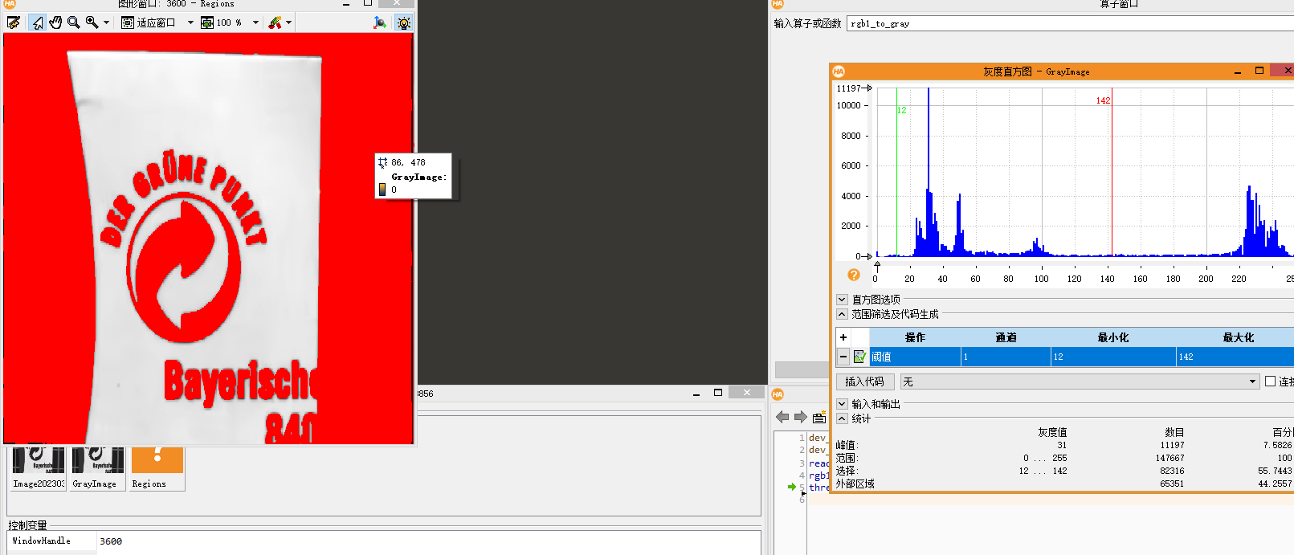Click program line 3 read code
Image resolution: width=1294 pixels, height=555 pixels.
point(818,463)
